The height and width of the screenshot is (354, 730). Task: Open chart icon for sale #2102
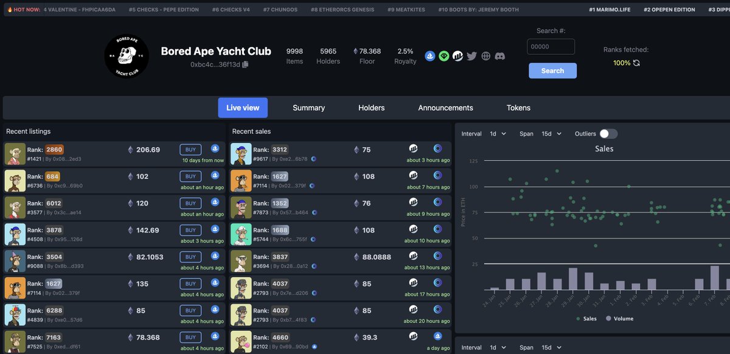pos(413,336)
